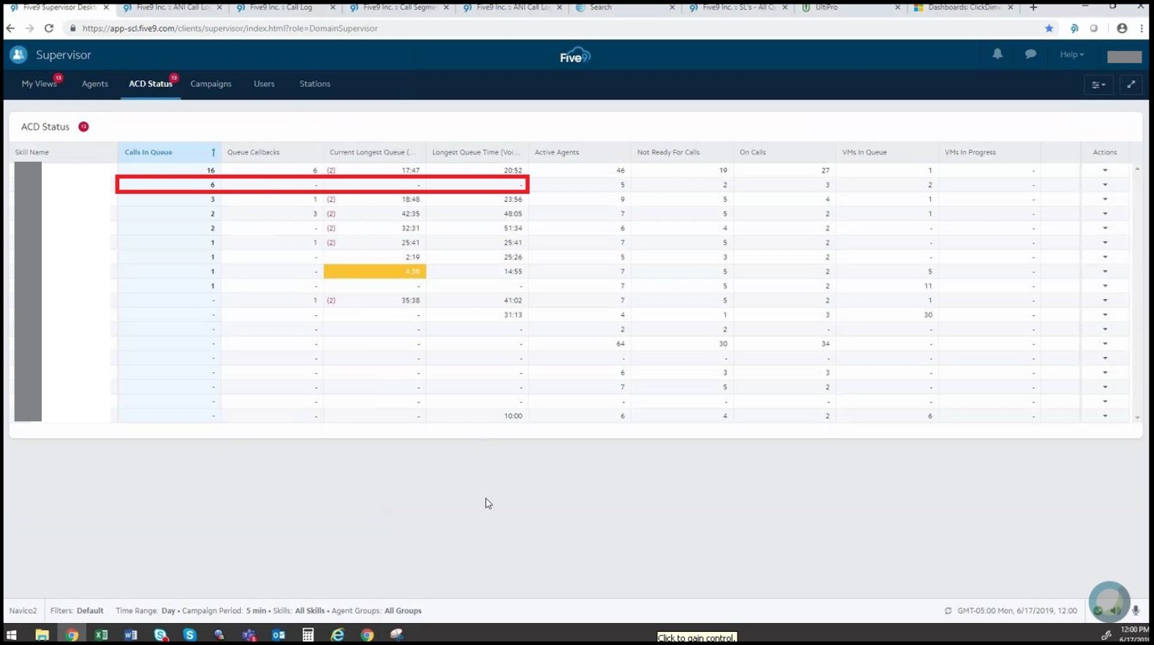
Task: Click the highlighted yellow 4:38 queue cell
Action: pos(375,271)
